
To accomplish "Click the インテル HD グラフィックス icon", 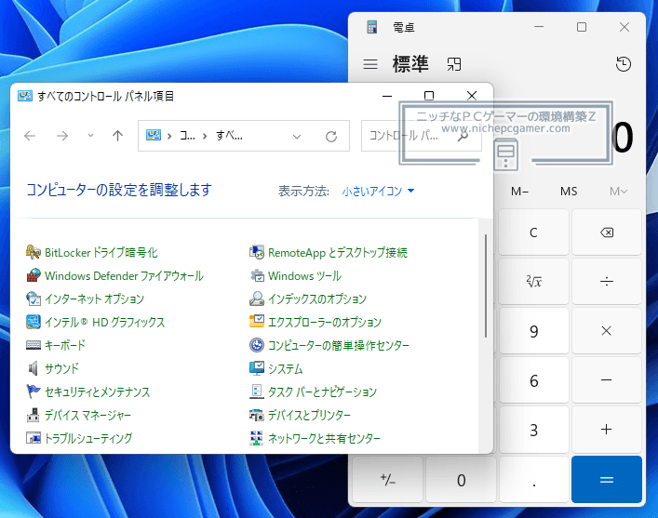I will [x=34, y=322].
